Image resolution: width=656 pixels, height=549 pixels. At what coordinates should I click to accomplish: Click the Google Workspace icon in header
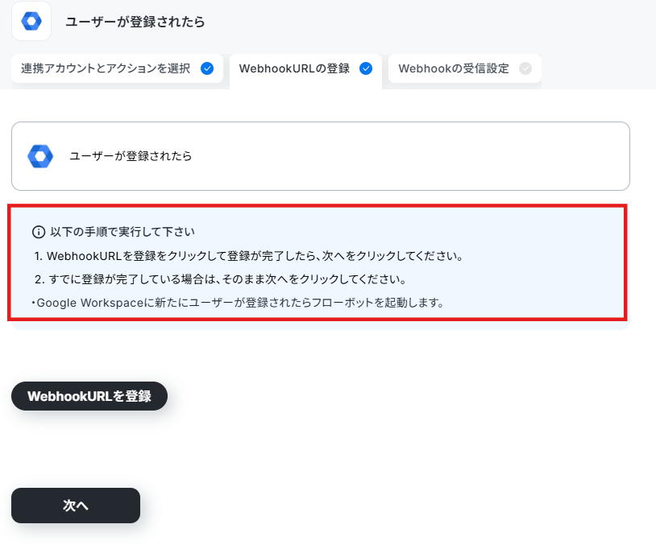(31, 21)
